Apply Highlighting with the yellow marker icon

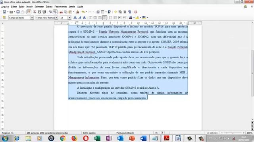(137, 17)
